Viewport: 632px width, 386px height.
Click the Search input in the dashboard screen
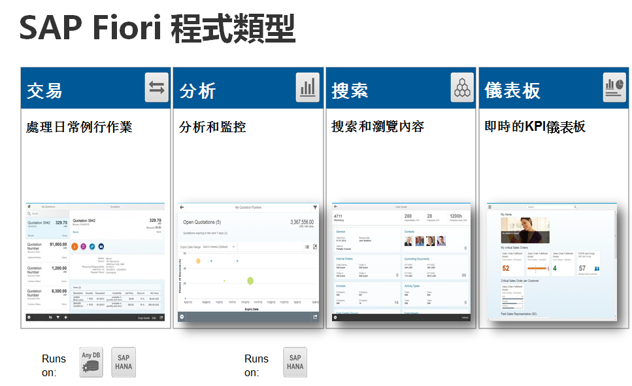tap(552, 207)
